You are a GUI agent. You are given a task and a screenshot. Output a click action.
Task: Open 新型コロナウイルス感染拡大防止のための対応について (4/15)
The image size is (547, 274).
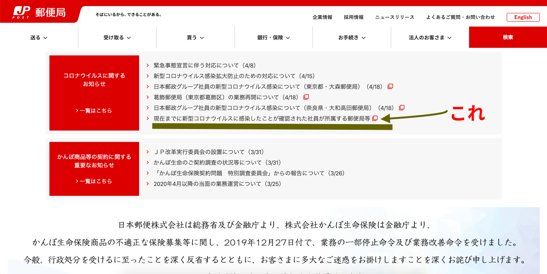pyautogui.click(x=234, y=76)
